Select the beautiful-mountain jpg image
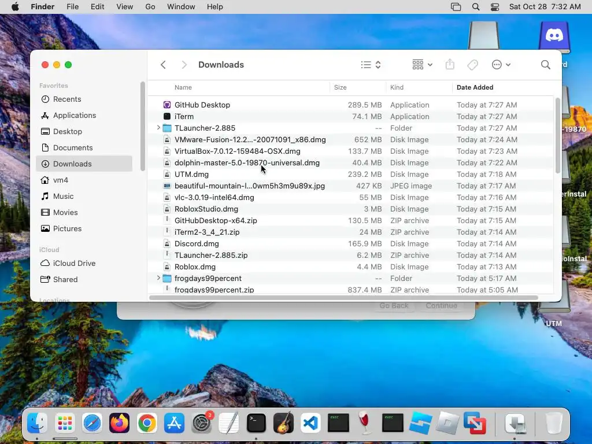The height and width of the screenshot is (444, 592). coord(350,186)
